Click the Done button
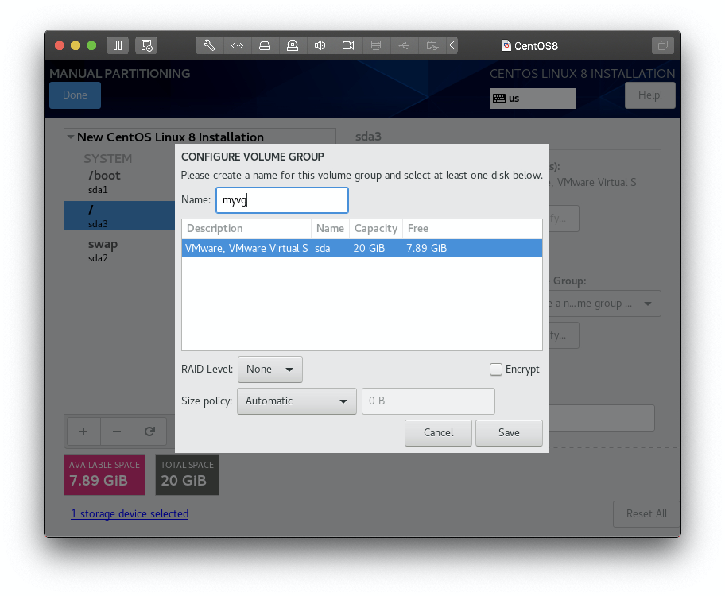The height and width of the screenshot is (596, 725). point(75,95)
